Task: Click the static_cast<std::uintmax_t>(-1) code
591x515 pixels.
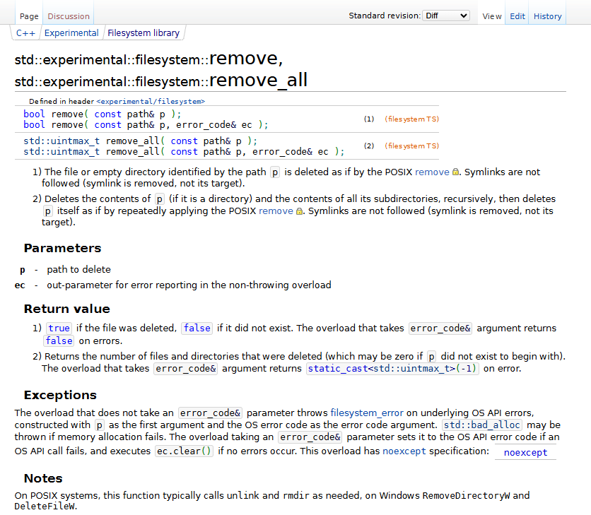Action: click(x=392, y=369)
